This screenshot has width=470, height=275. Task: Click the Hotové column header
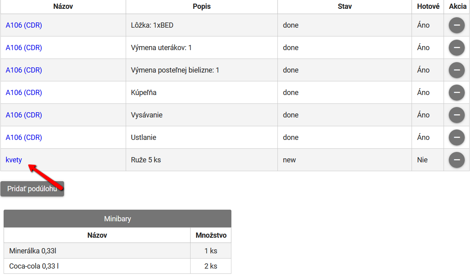tap(428, 6)
